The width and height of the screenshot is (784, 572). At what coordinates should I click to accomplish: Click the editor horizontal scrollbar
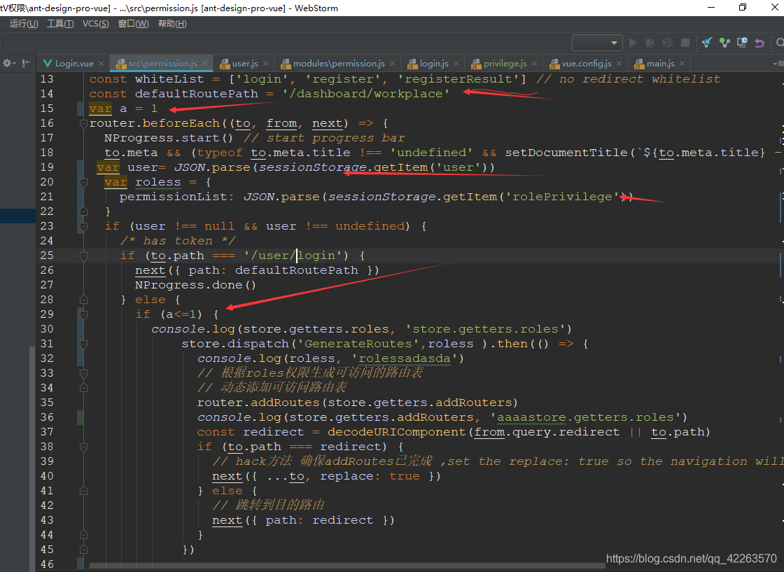tap(347, 566)
